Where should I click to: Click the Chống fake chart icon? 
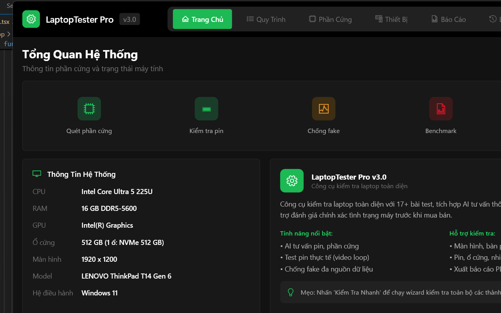324,109
